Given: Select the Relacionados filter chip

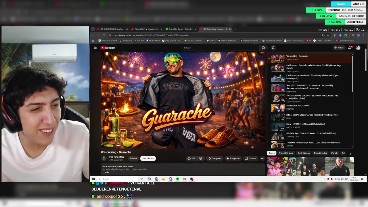Looking at the screenshot, I should point(320,153).
